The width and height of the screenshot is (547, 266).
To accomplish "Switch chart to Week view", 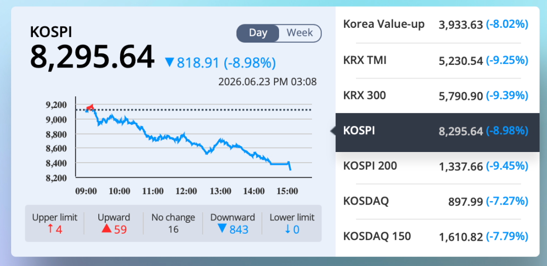I will tap(300, 33).
